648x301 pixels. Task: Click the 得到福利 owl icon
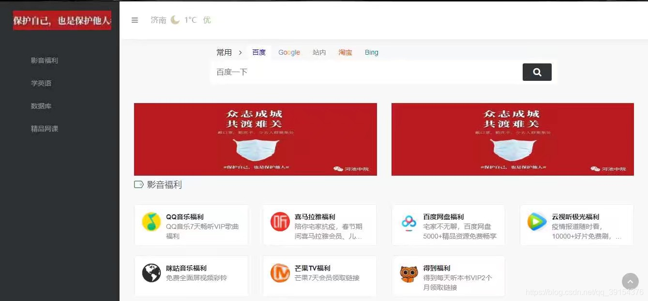(409, 273)
